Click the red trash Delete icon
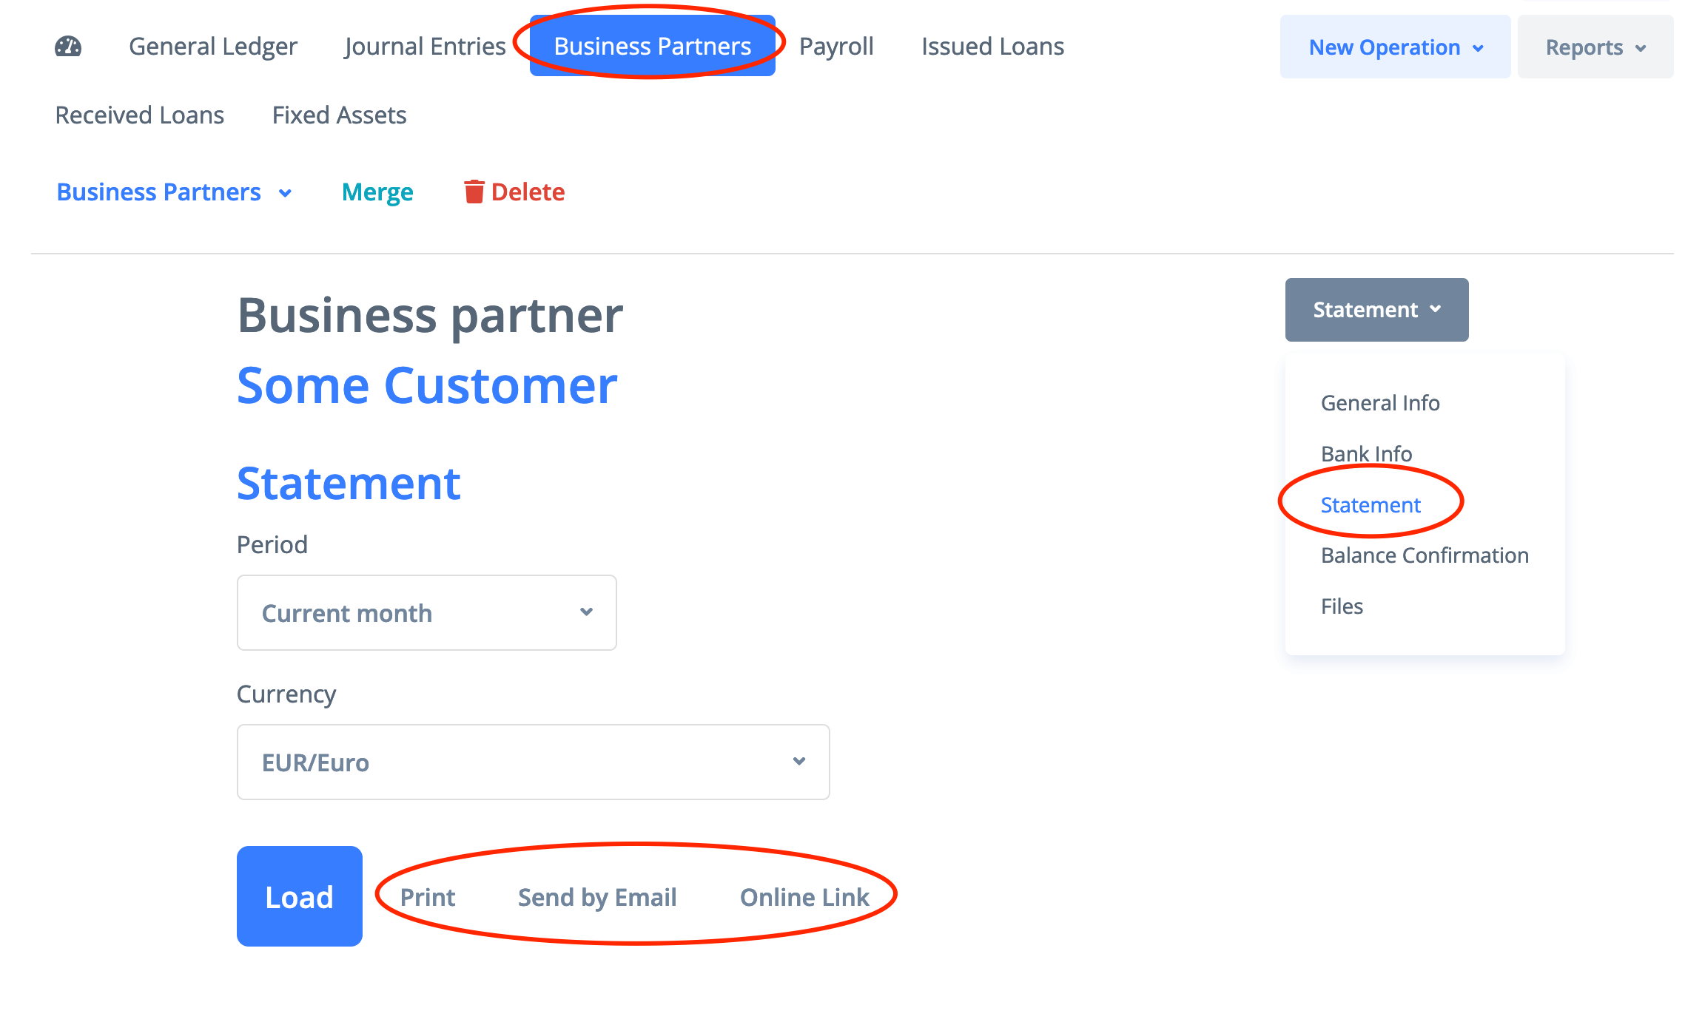Viewport: 1705px width, 1022px height. (x=474, y=192)
